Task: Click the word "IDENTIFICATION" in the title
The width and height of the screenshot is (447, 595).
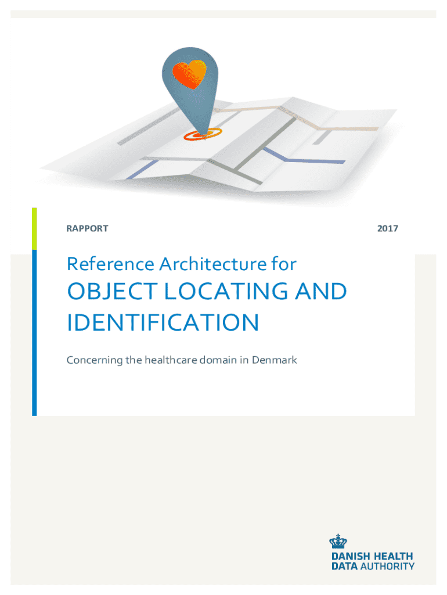Action: pyautogui.click(x=163, y=322)
